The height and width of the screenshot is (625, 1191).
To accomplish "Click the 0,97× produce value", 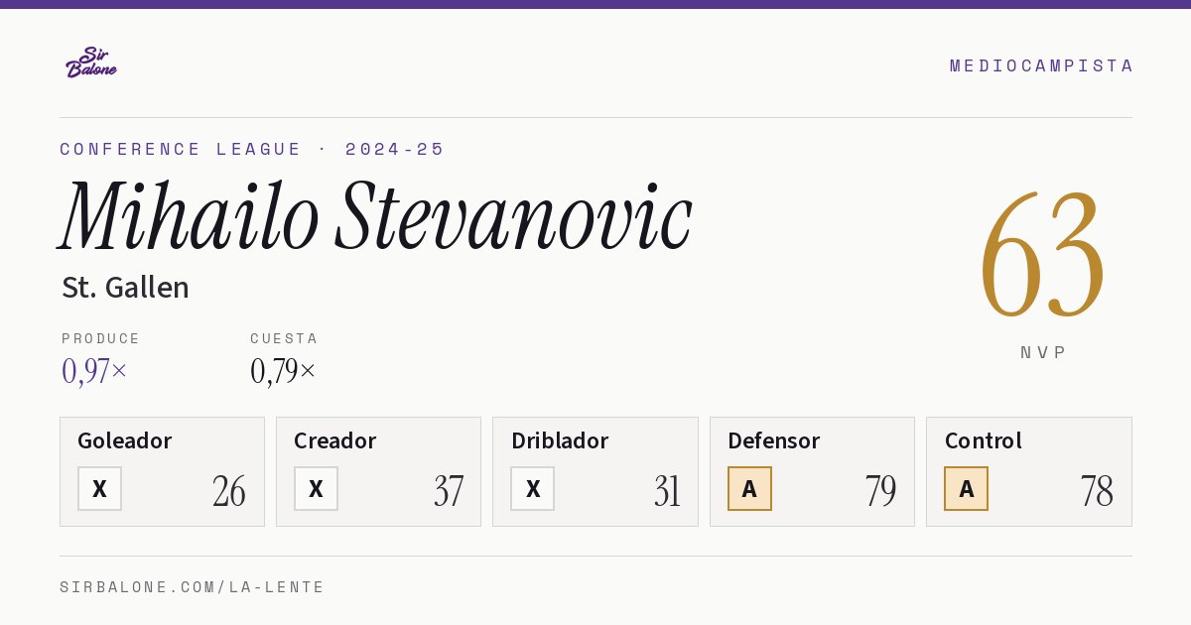I will tap(94, 371).
